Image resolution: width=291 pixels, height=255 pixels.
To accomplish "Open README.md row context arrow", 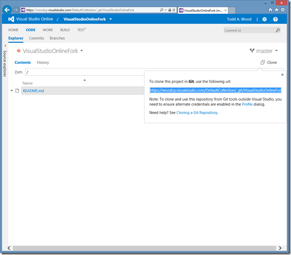I will 12,91.
